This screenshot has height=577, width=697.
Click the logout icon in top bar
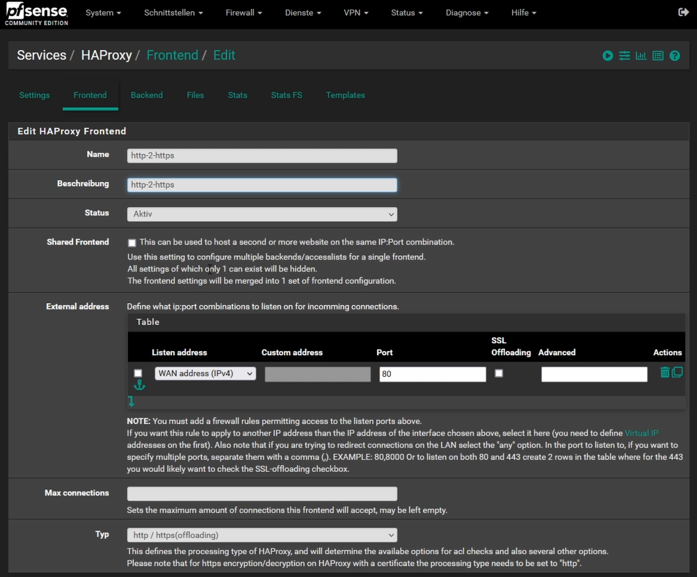(683, 13)
